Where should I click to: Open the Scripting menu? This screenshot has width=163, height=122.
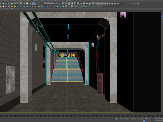pyautogui.click(x=43, y=1)
